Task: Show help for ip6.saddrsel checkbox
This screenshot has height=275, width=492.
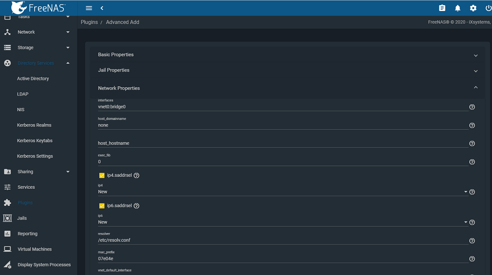Action: 136,206
